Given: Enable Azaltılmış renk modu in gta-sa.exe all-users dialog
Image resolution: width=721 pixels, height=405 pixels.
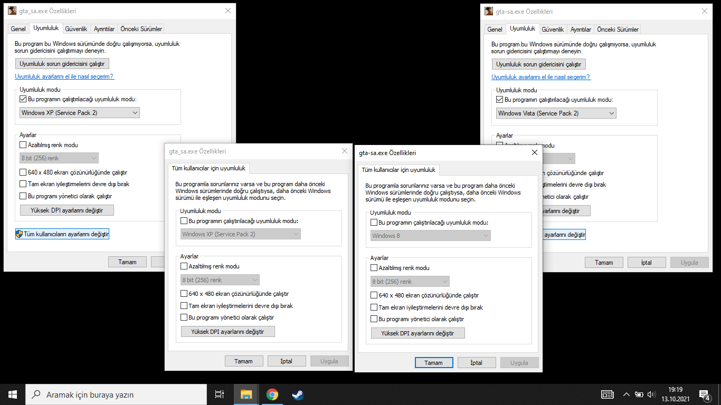Looking at the screenshot, I should tap(374, 268).
